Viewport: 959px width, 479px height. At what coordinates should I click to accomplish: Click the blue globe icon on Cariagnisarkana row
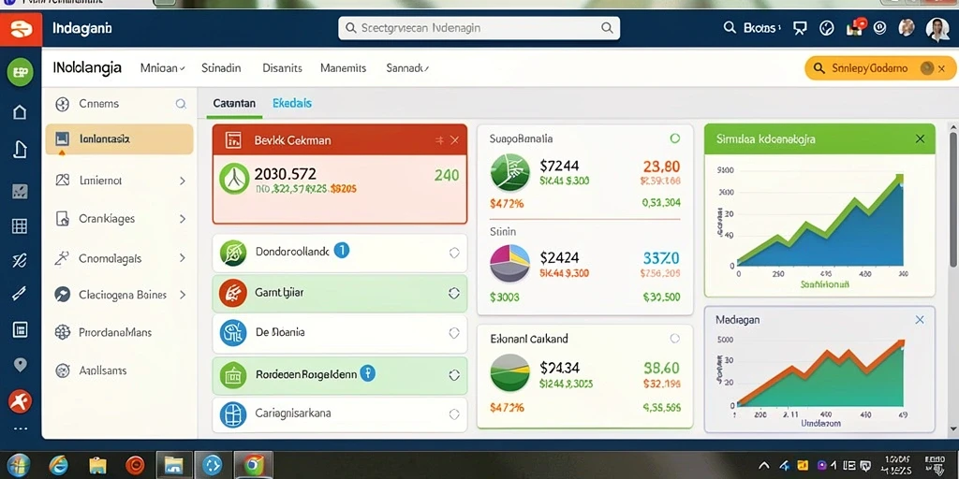pyautogui.click(x=232, y=414)
